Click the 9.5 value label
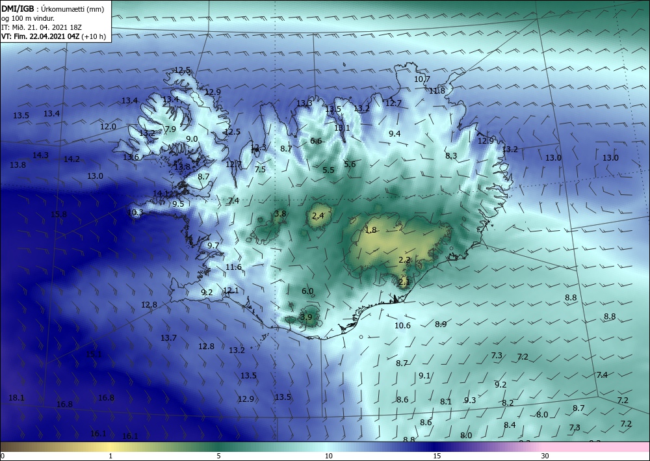 point(178,204)
